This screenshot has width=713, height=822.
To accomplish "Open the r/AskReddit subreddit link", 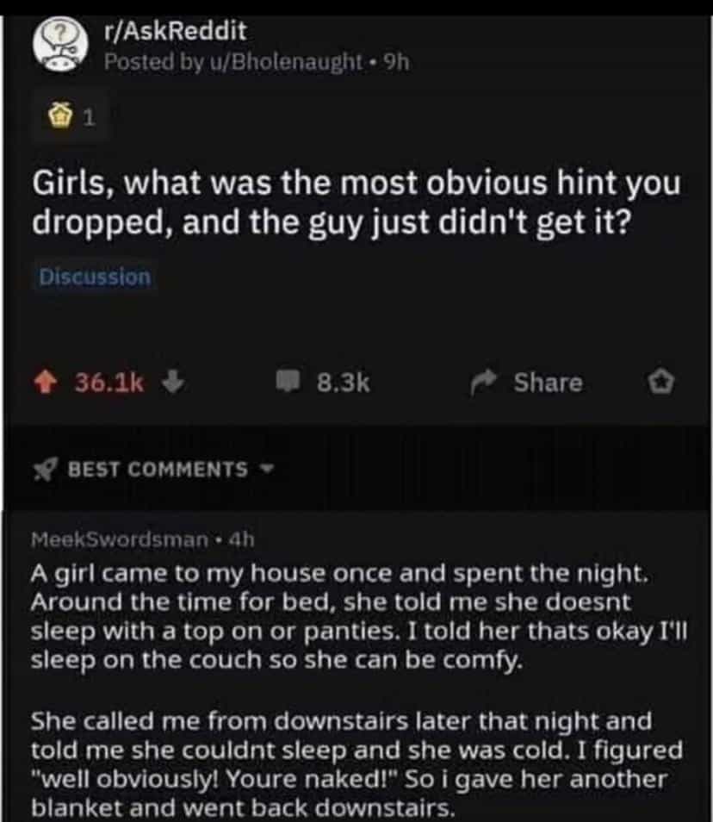I will coord(175,32).
